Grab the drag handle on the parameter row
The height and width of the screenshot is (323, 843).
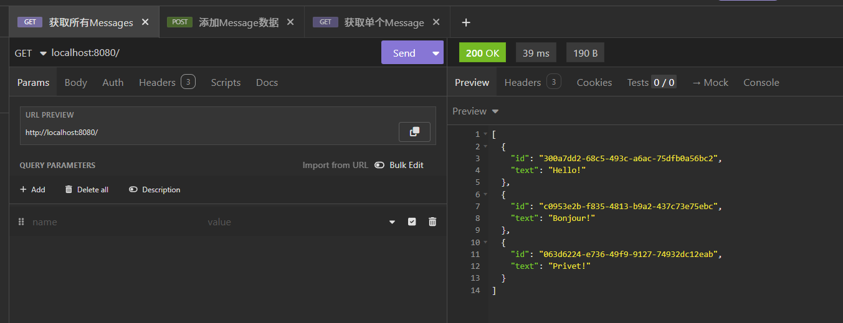tap(21, 222)
